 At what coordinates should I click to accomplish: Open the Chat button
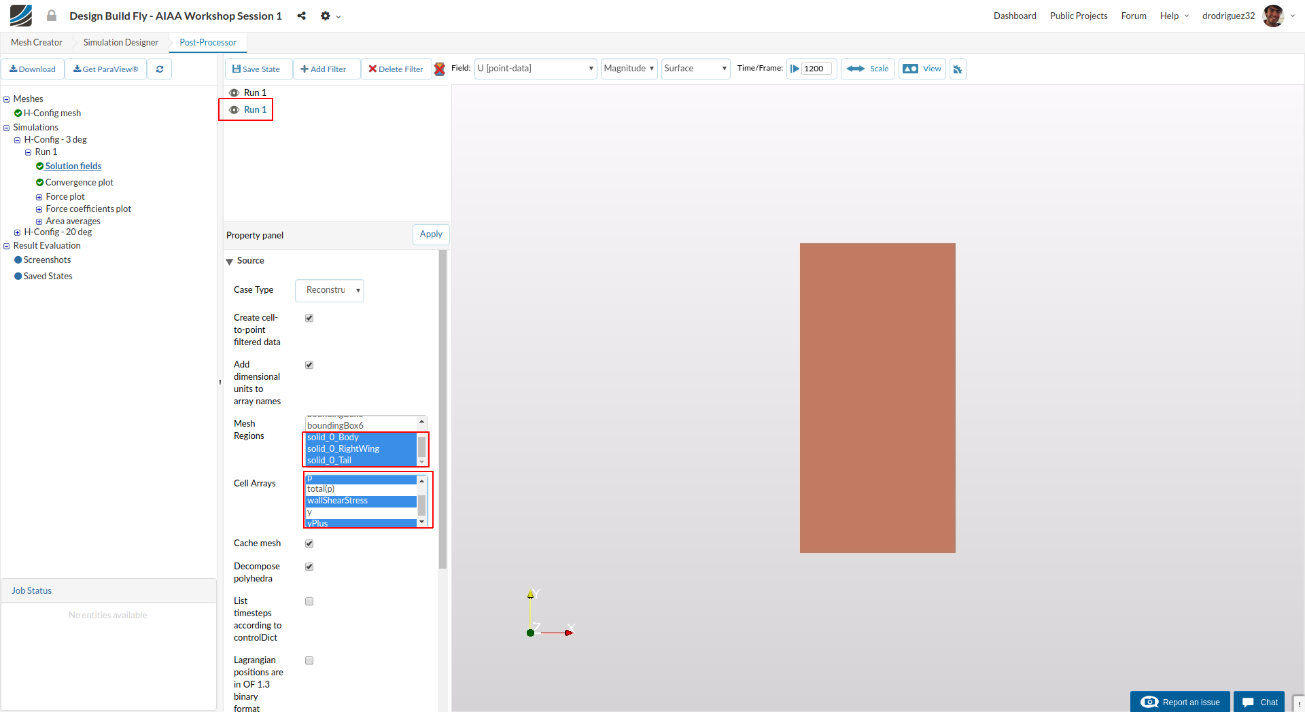click(x=1259, y=702)
